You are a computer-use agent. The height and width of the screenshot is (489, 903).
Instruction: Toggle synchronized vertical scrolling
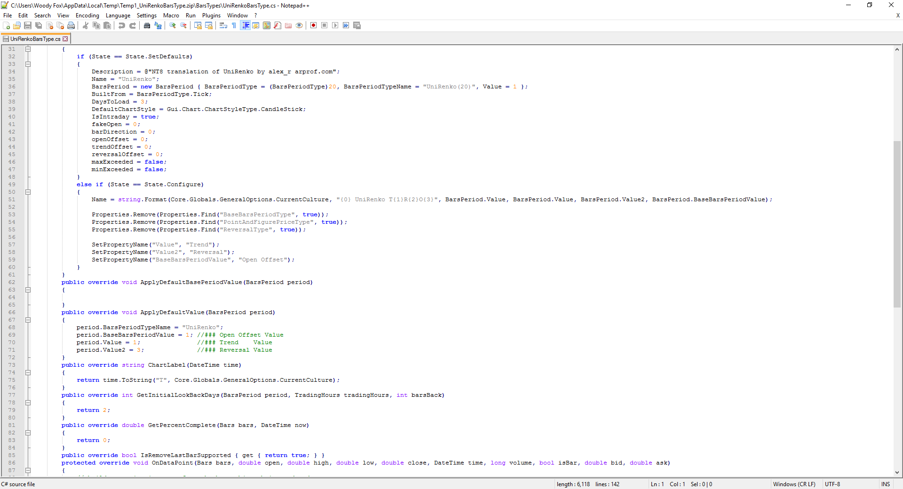point(198,25)
